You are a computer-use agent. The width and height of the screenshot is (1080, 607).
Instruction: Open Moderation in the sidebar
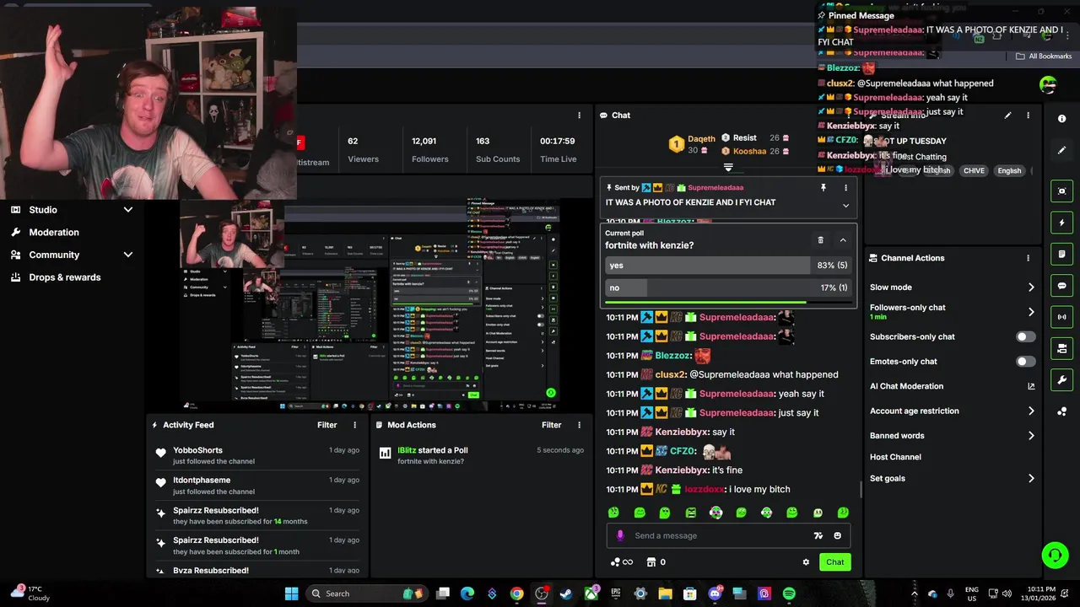point(54,232)
